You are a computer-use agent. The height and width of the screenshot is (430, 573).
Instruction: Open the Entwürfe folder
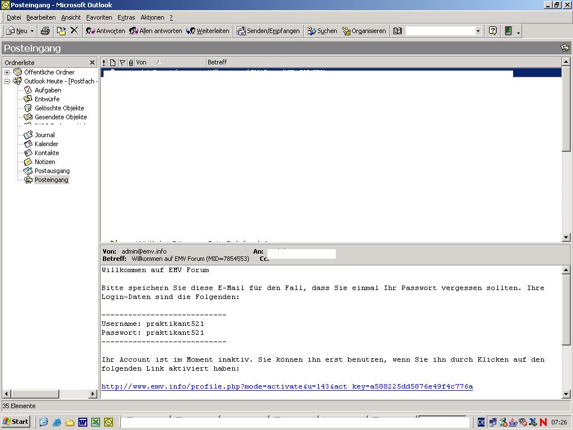pyautogui.click(x=47, y=99)
